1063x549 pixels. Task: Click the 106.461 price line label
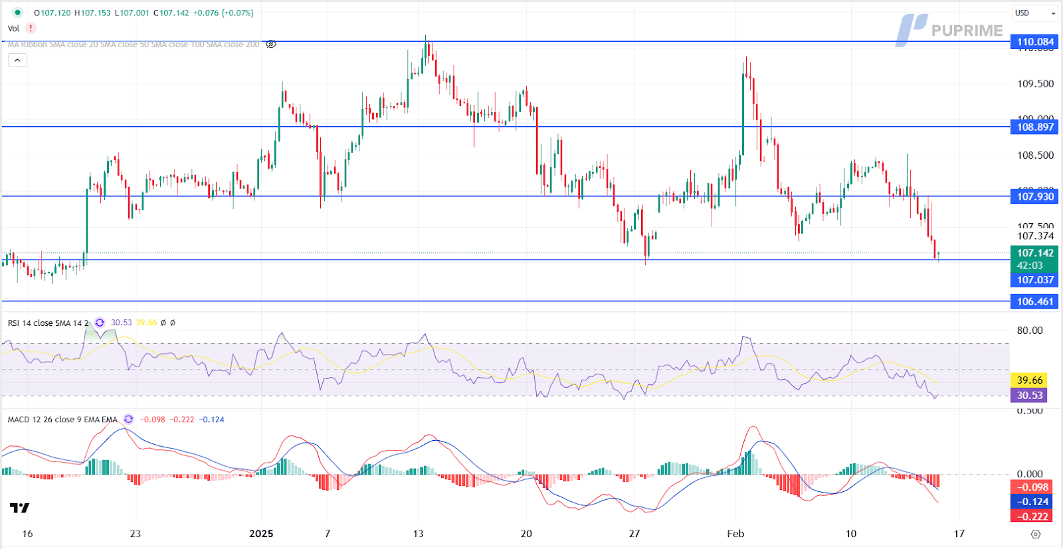[1034, 301]
